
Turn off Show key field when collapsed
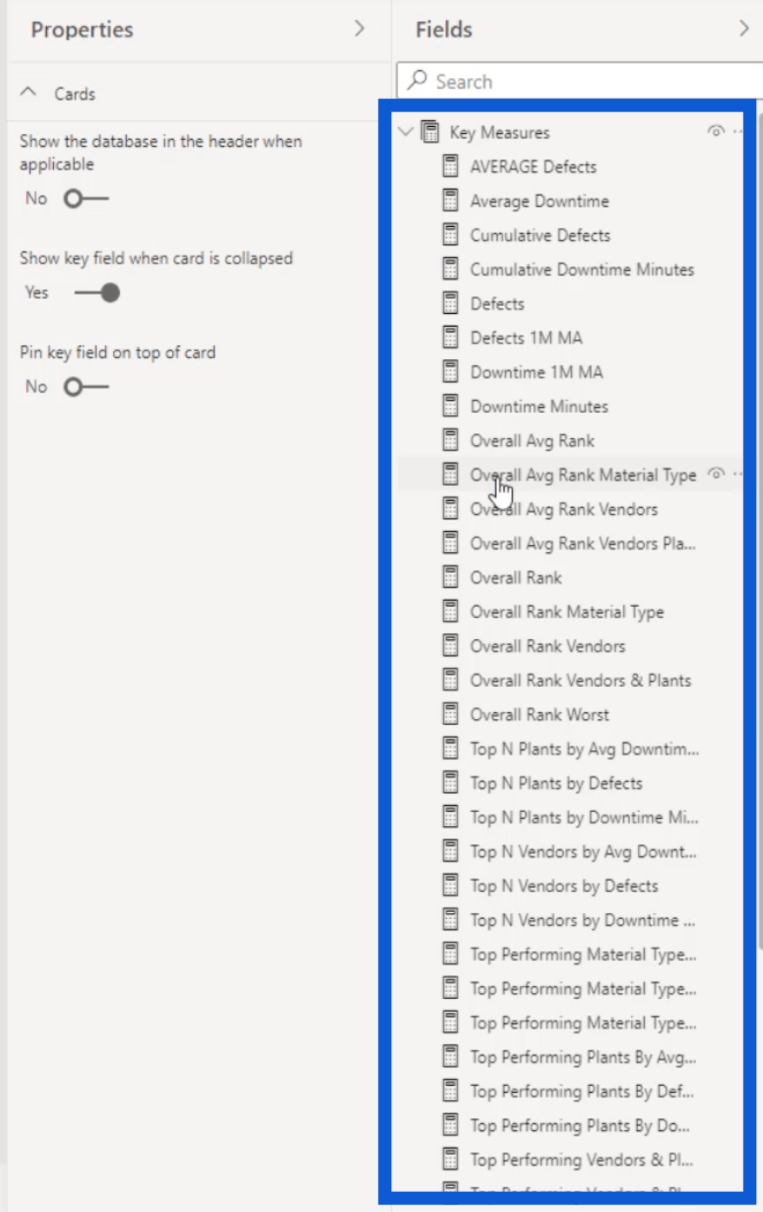(x=96, y=293)
